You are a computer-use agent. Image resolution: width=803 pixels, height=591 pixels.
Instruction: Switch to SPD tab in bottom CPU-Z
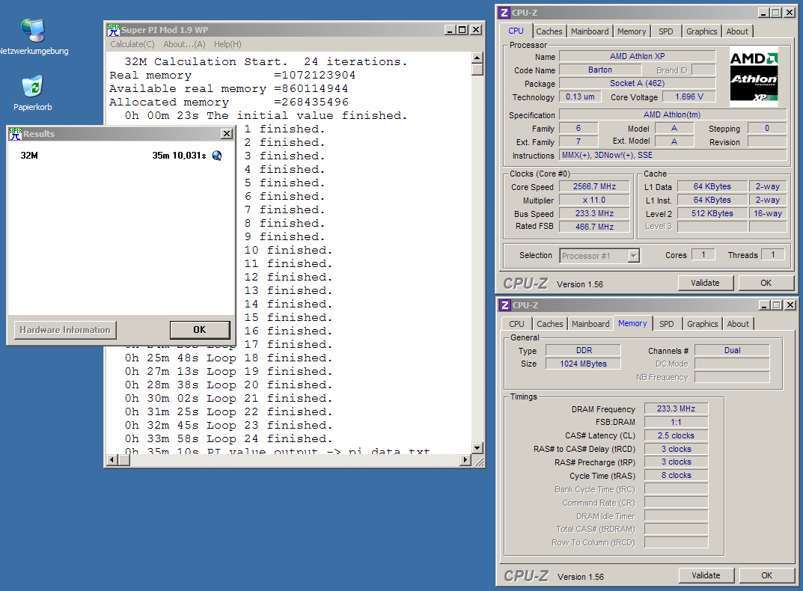point(666,324)
